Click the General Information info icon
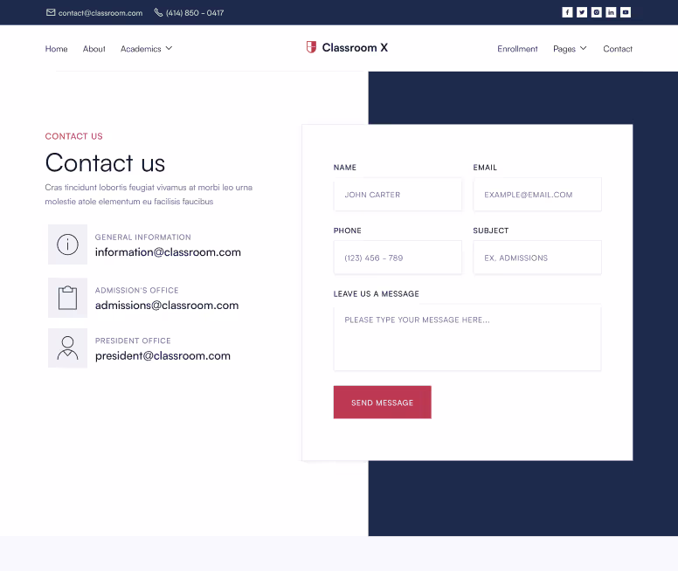 click(67, 244)
